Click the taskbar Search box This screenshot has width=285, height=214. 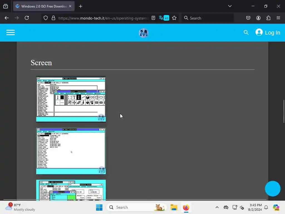(x=137, y=207)
